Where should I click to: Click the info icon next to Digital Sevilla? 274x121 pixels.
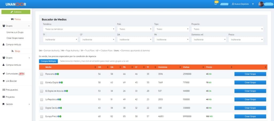tap(59, 108)
